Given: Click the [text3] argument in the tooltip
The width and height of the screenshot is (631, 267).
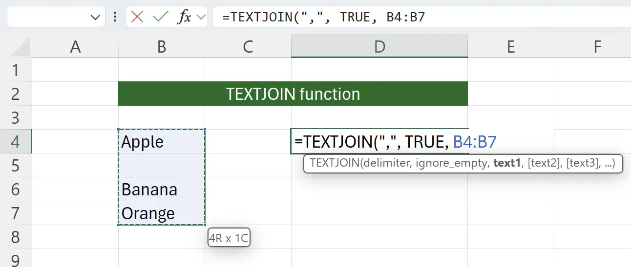Looking at the screenshot, I should [583, 164].
